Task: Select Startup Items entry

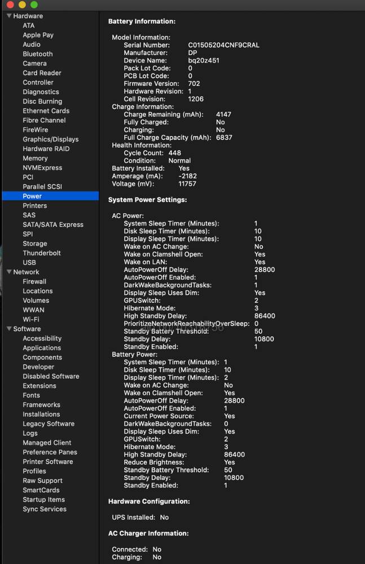Action: (x=43, y=500)
